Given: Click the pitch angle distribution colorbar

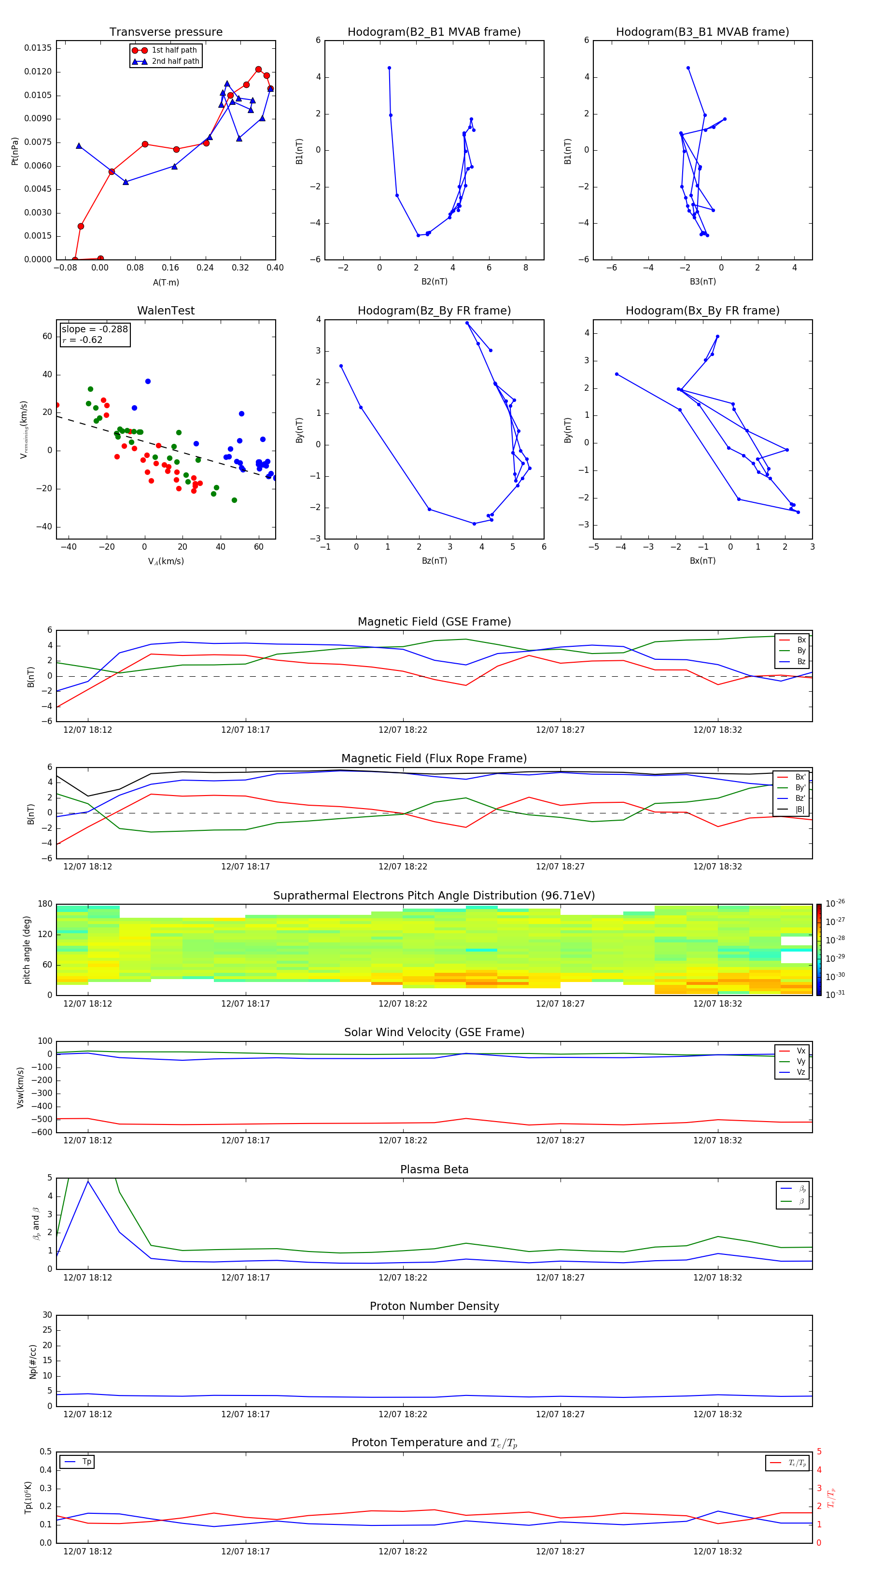Looking at the screenshot, I should point(819,950).
